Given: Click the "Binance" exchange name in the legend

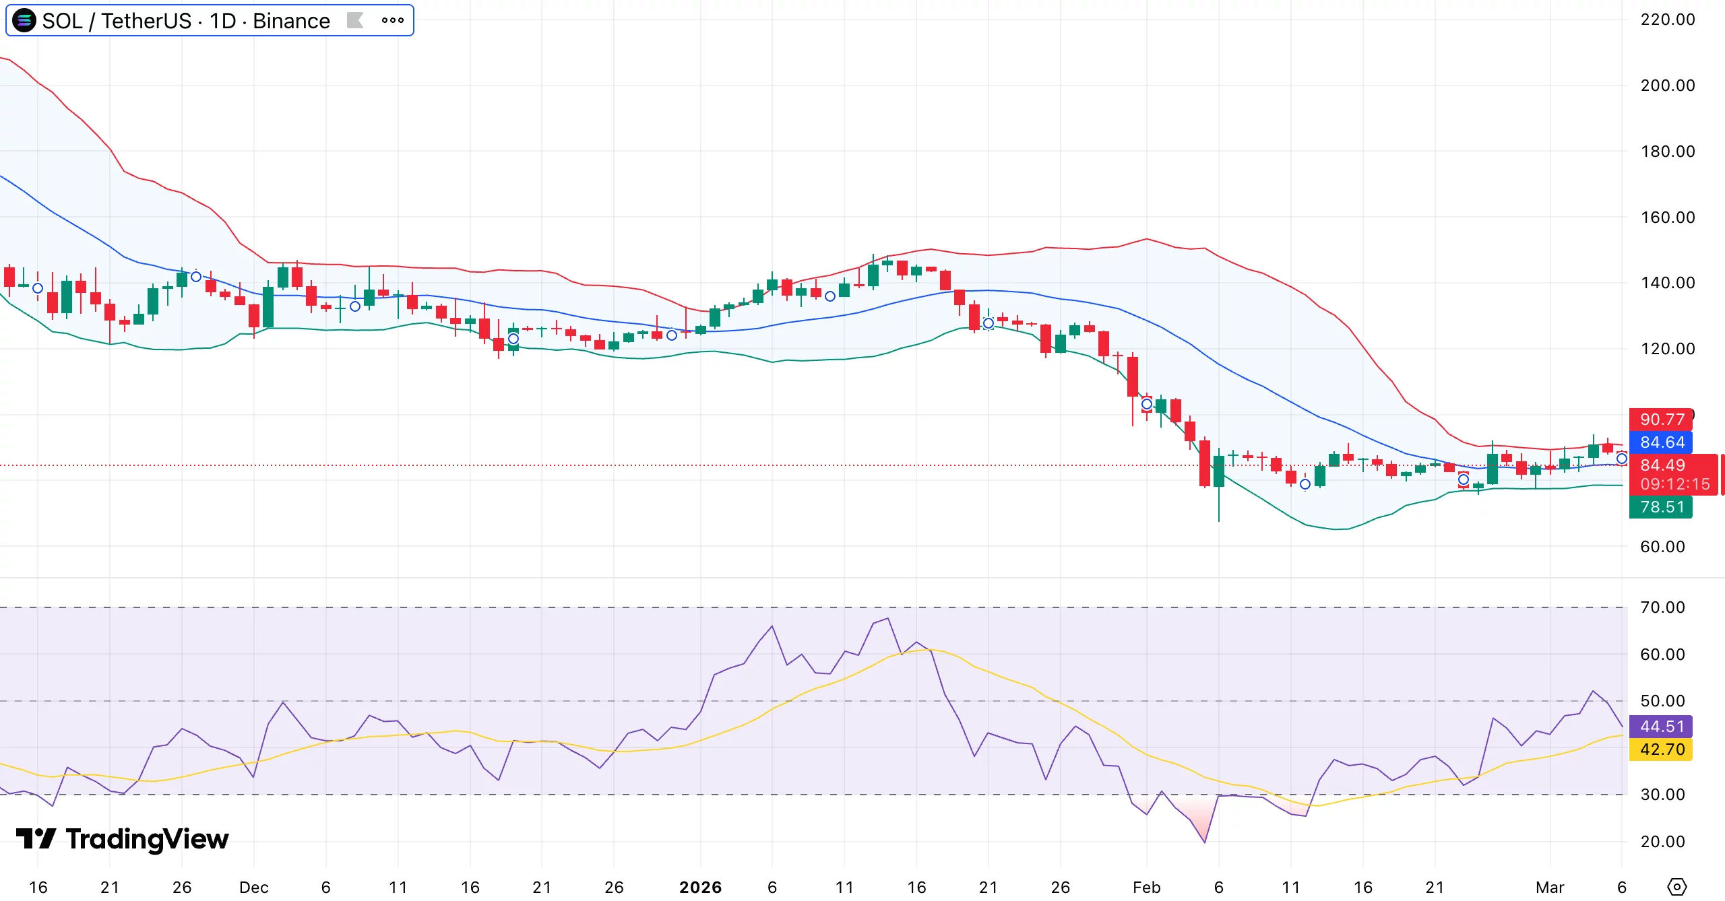Looking at the screenshot, I should point(290,20).
